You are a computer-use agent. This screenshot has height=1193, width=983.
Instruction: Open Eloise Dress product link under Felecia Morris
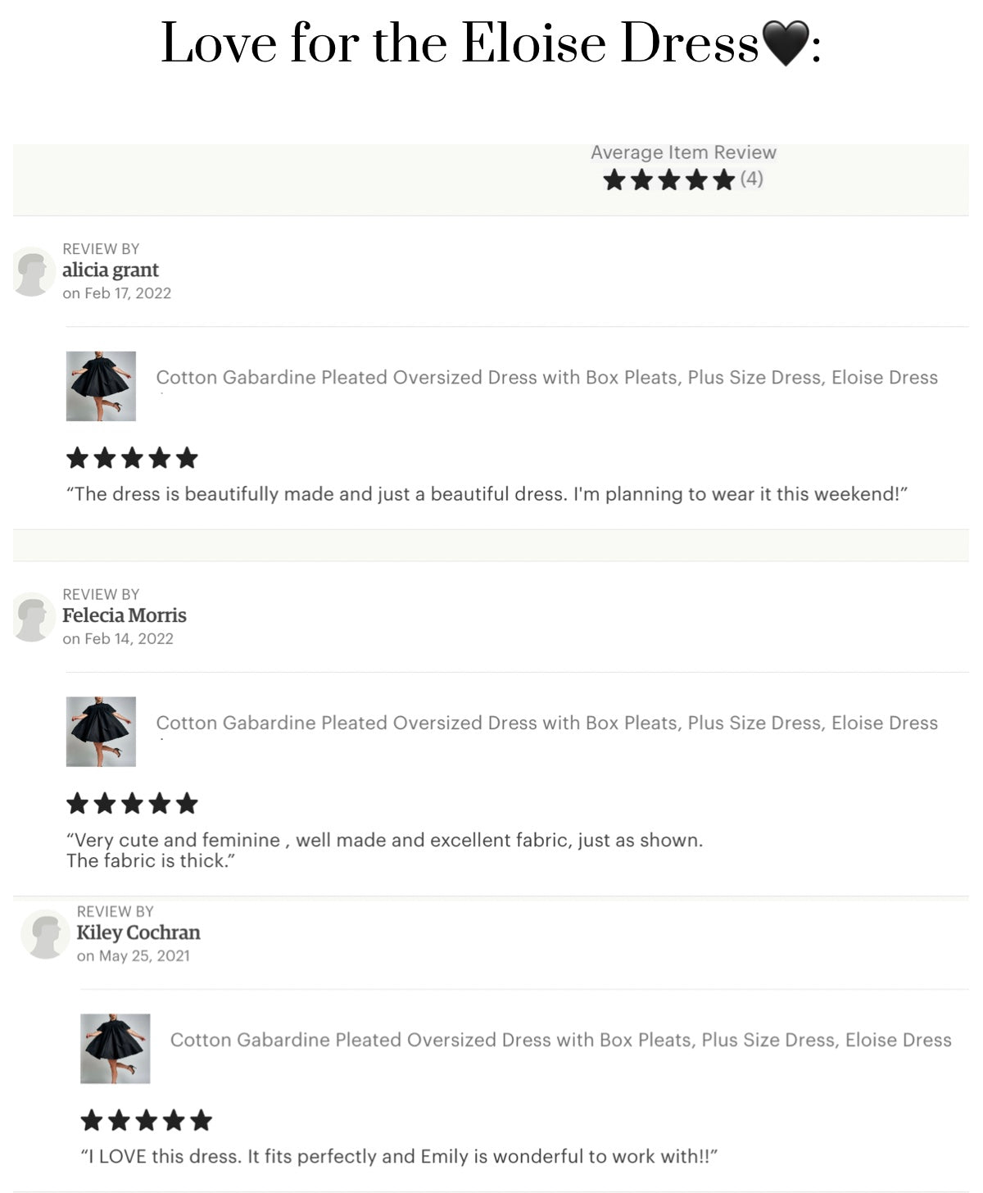pos(546,724)
